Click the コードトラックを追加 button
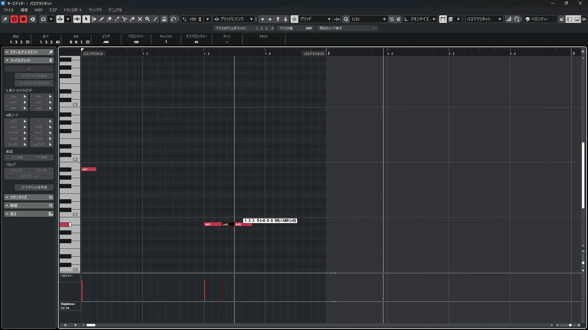This screenshot has height=330, width=588. [34, 76]
